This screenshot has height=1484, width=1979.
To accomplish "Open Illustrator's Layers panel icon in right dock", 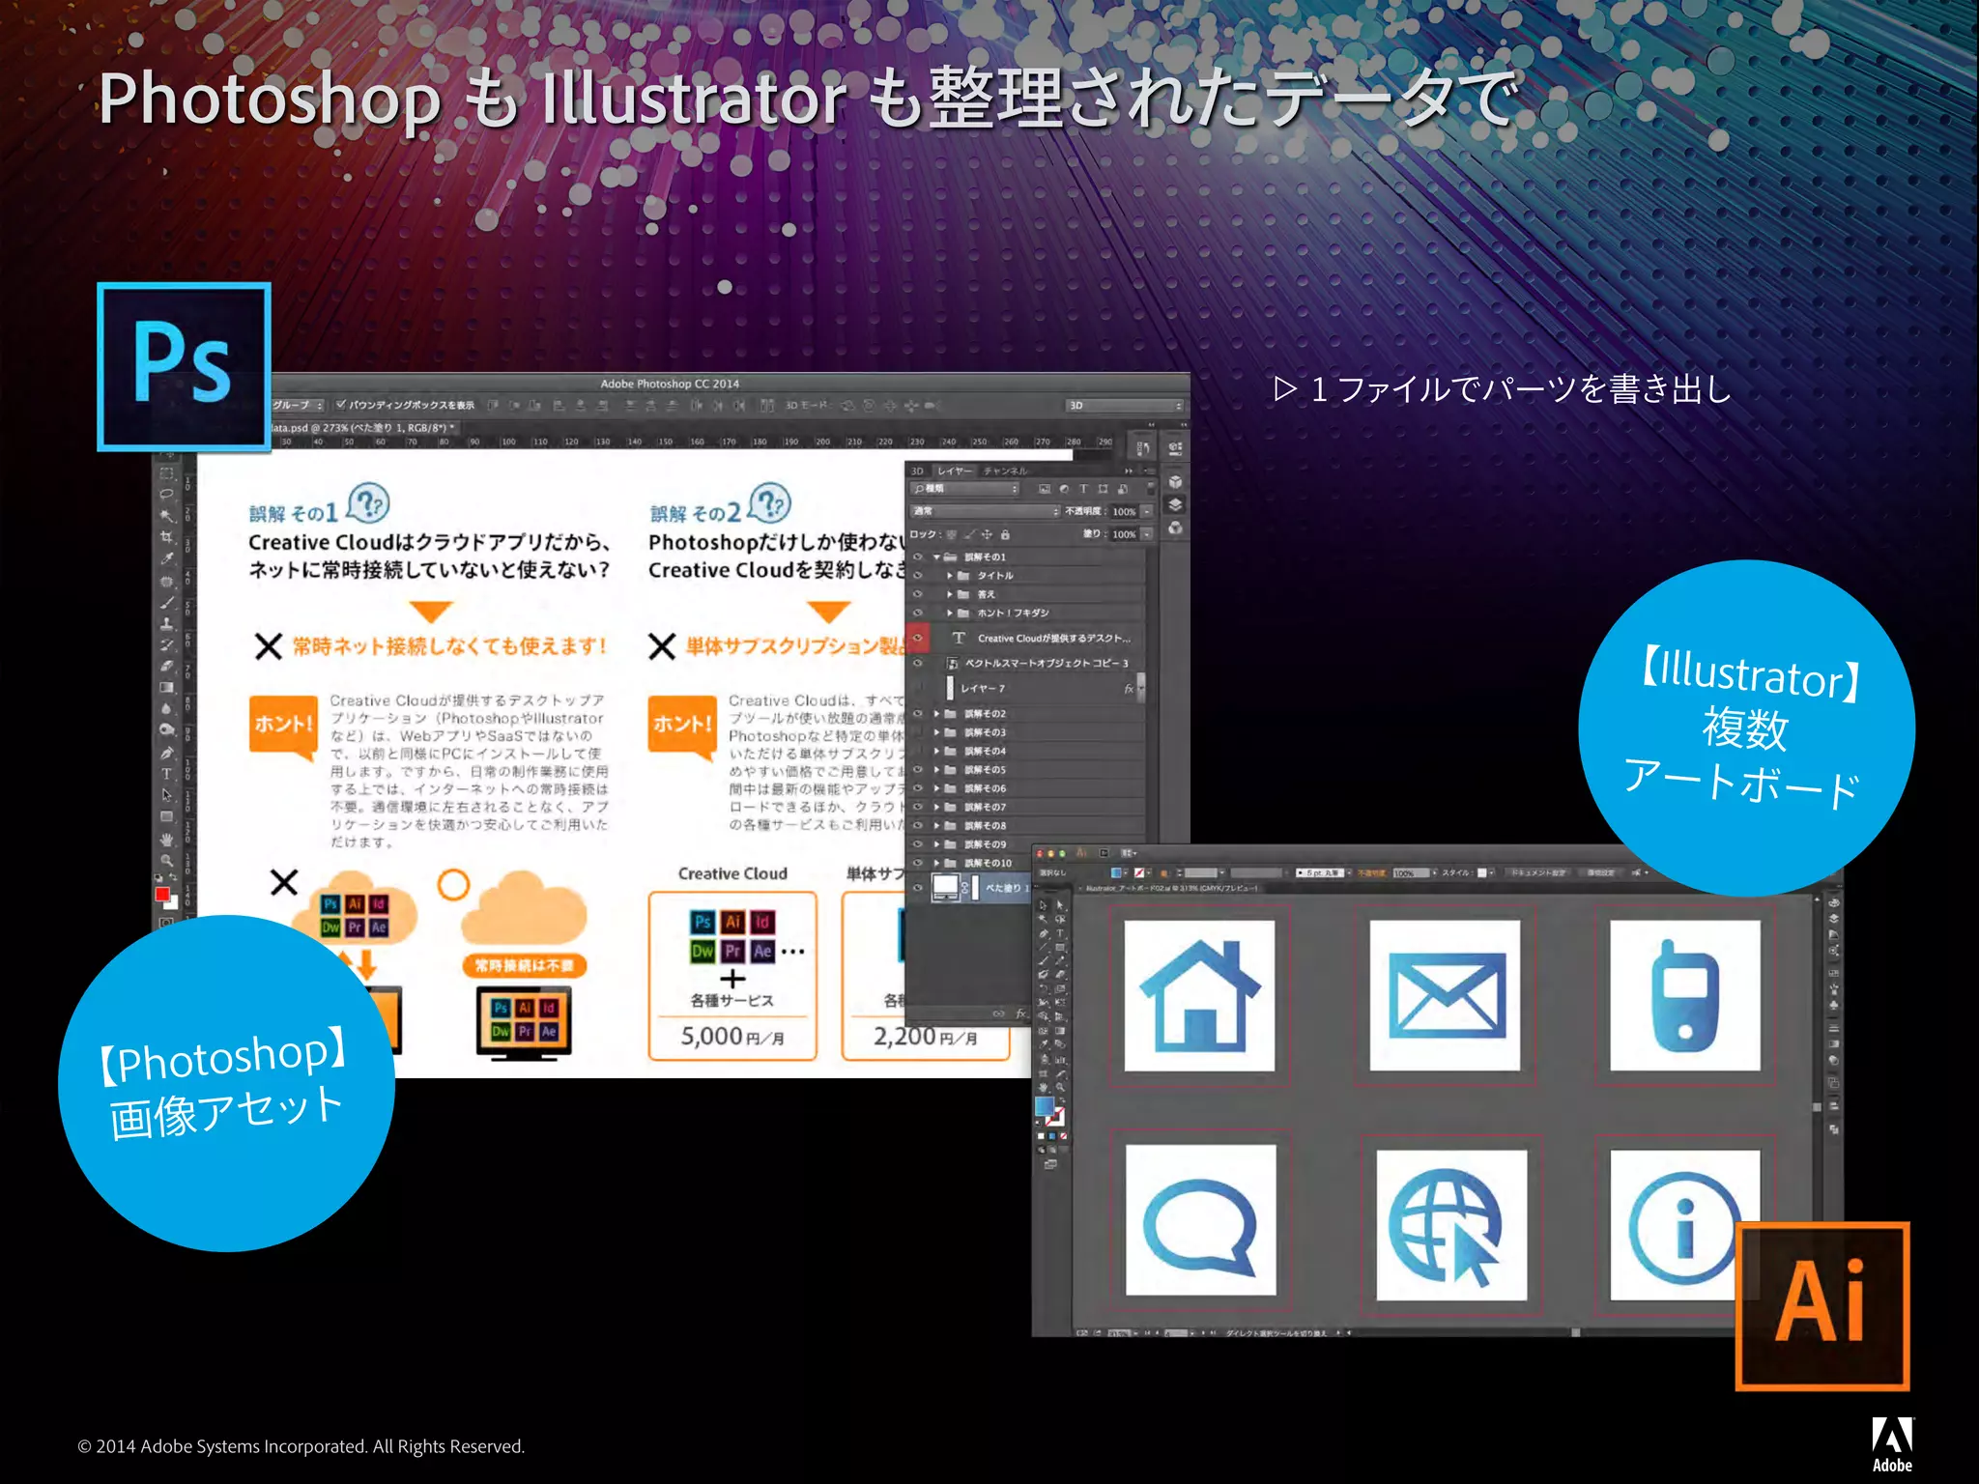I will click(x=1833, y=919).
